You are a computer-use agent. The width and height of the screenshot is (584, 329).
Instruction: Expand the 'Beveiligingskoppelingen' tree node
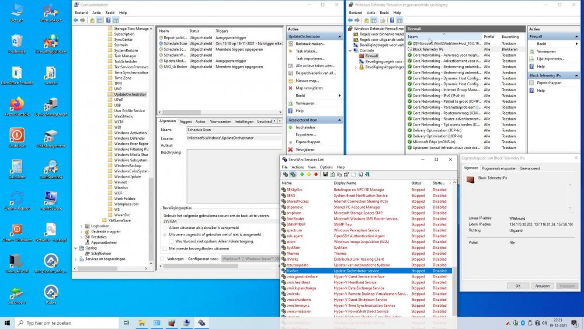click(x=356, y=67)
